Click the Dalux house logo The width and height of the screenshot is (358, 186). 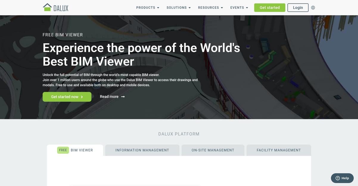(47, 7)
